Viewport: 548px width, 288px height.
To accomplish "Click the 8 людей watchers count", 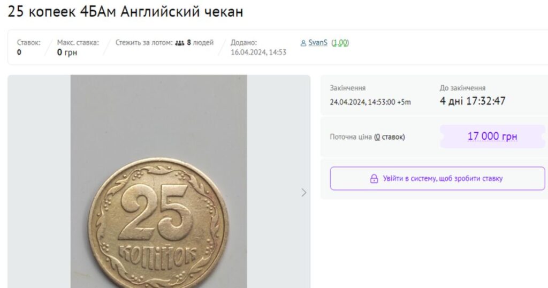I will point(200,43).
